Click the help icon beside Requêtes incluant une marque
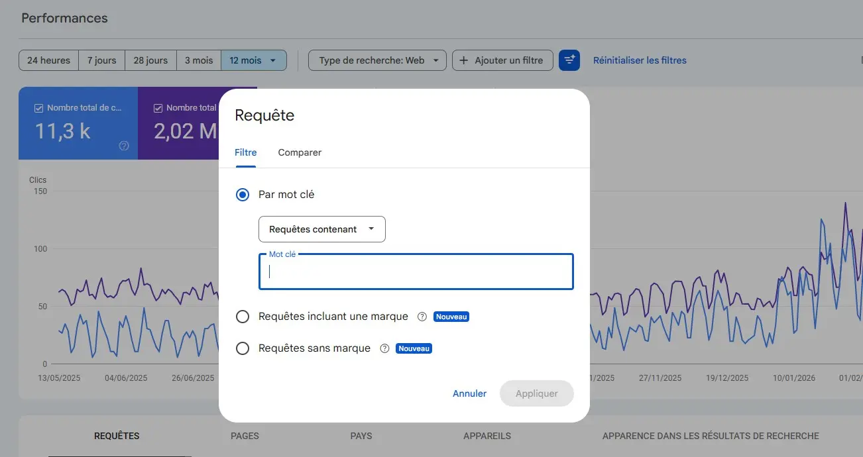 422,317
